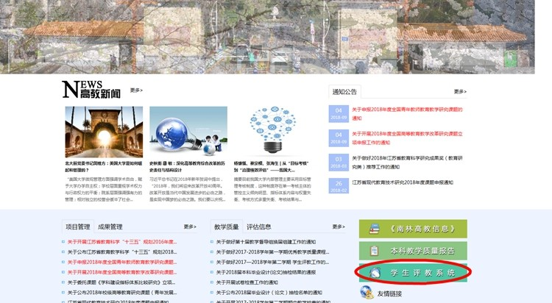This screenshot has width=552, height=303.
Task: Open the archway news thumbnail
Action: (x=104, y=132)
